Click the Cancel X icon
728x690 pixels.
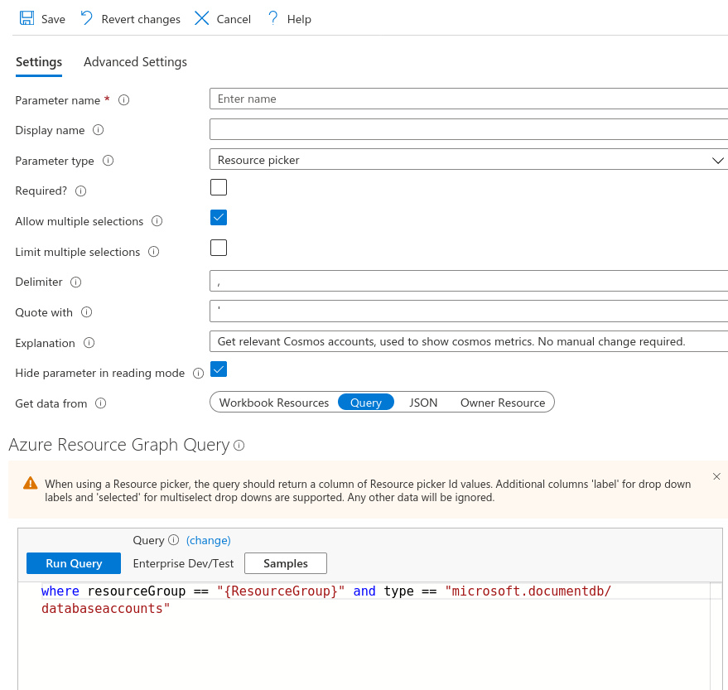[201, 18]
